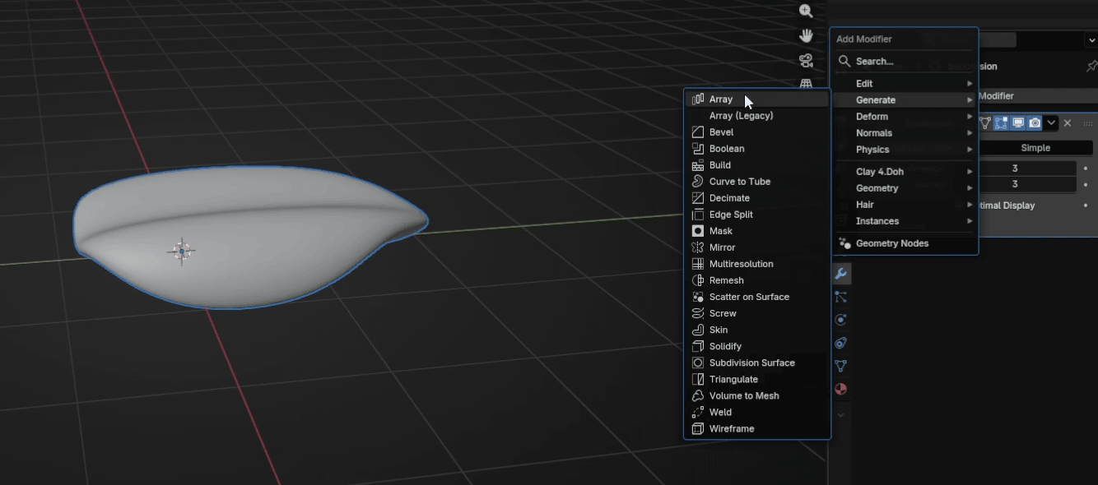Viewport: 1098px width, 485px height.
Task: Open the Particles properties tab
Action: click(840, 297)
